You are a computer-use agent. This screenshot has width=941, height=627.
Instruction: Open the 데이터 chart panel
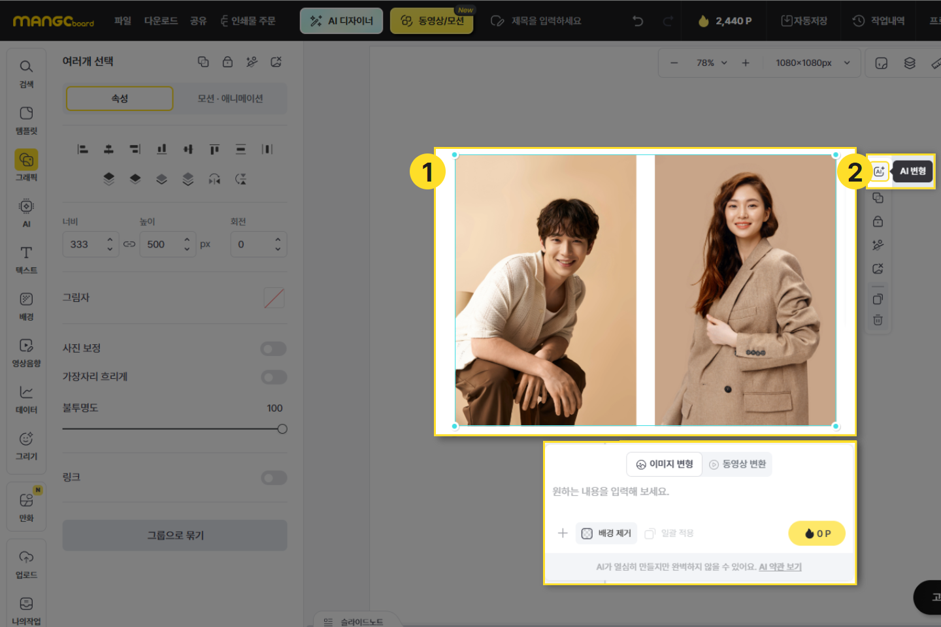tap(26, 399)
